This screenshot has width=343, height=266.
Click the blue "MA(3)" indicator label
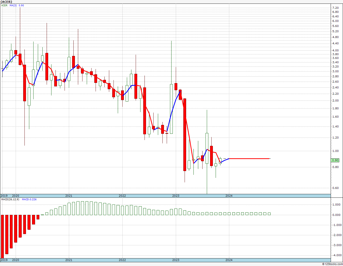point(13,5)
